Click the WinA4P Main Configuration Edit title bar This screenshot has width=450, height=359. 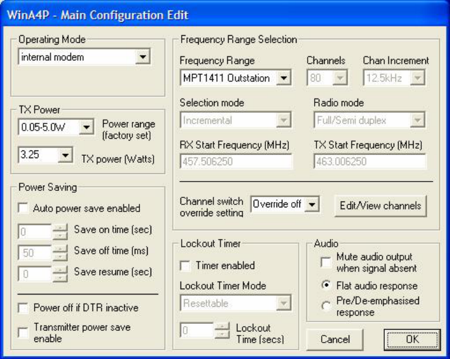[x=225, y=14]
